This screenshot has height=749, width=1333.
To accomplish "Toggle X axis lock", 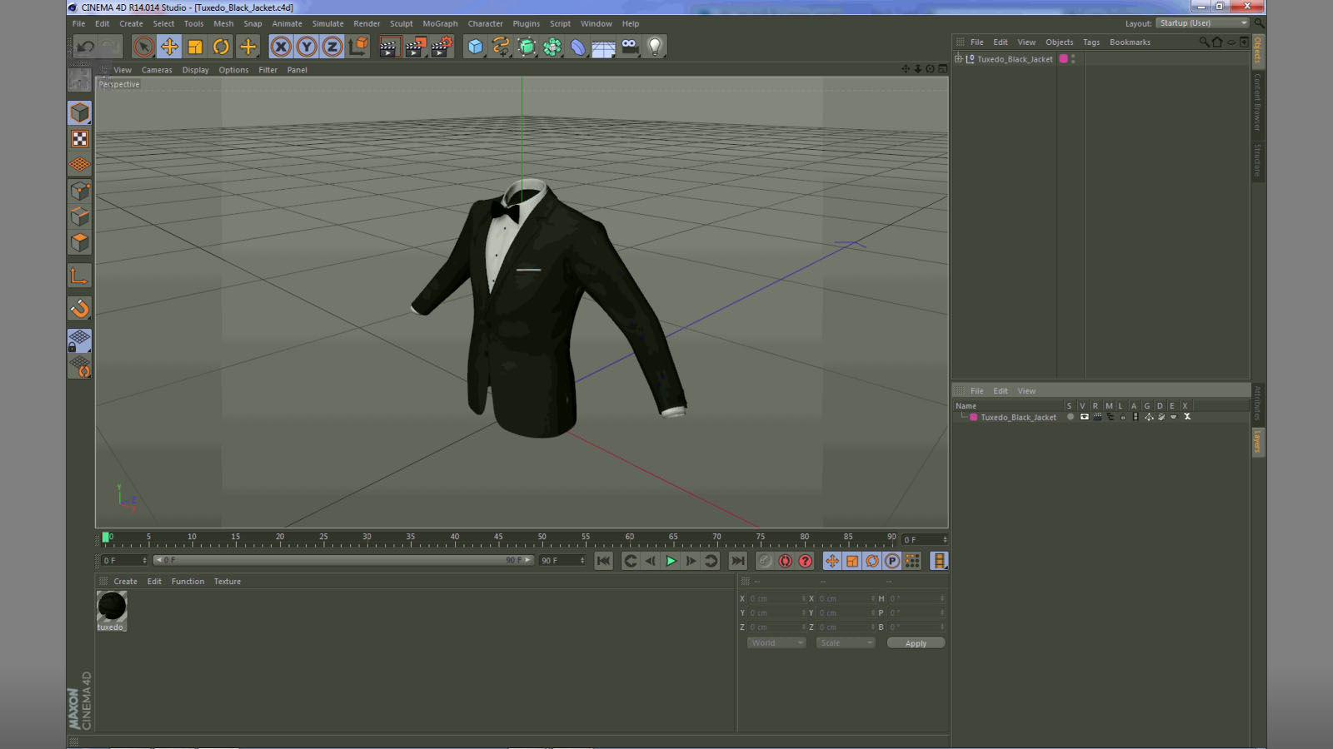I will [281, 47].
